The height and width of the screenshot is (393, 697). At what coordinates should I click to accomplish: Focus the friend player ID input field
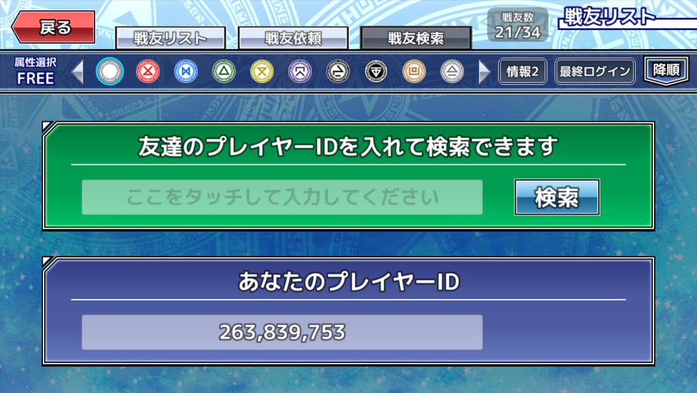pos(282,198)
